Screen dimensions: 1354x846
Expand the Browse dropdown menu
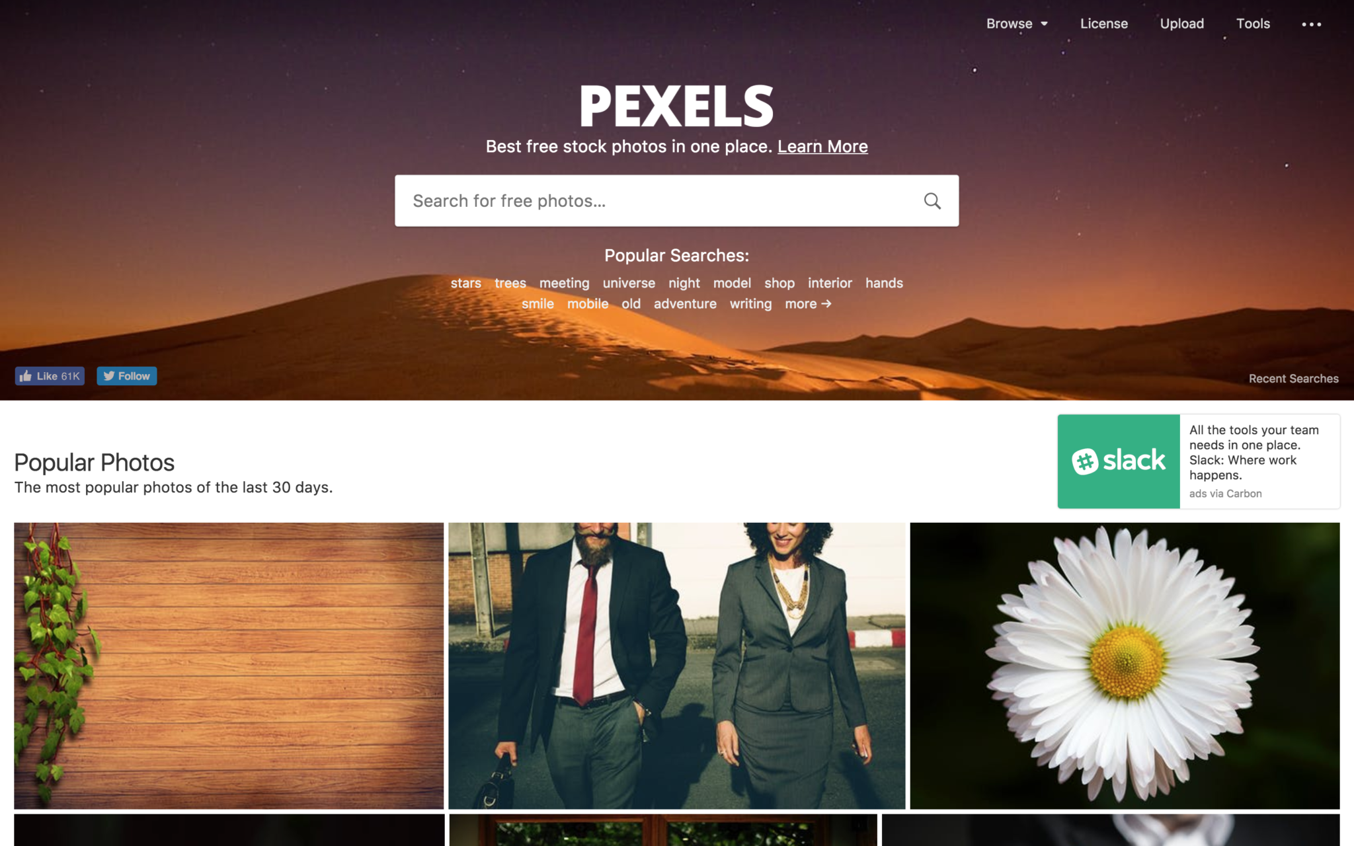click(1017, 24)
